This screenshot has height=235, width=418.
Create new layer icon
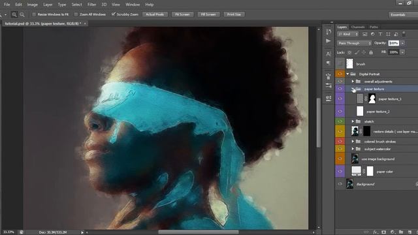(x=410, y=232)
